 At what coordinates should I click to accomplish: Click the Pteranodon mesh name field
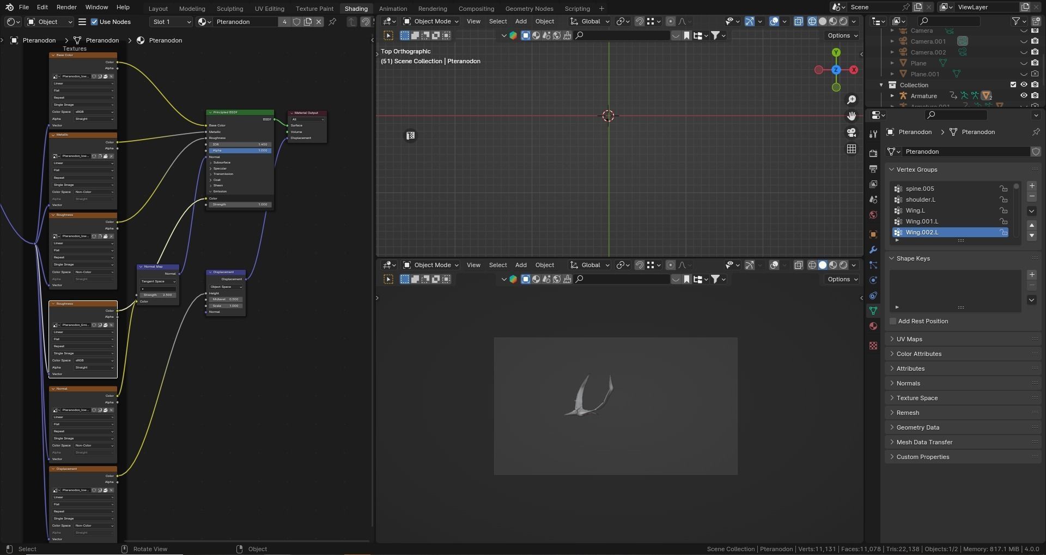click(x=966, y=152)
